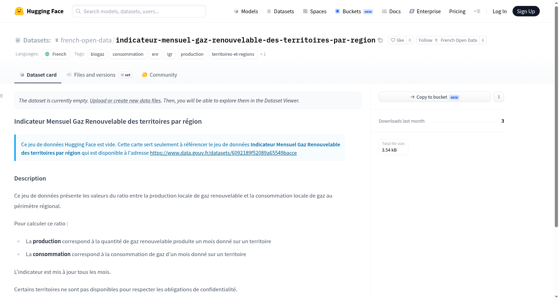Show the 6 followers of French Open Data
Viewport: 559px width, 300px height.
[x=483, y=40]
